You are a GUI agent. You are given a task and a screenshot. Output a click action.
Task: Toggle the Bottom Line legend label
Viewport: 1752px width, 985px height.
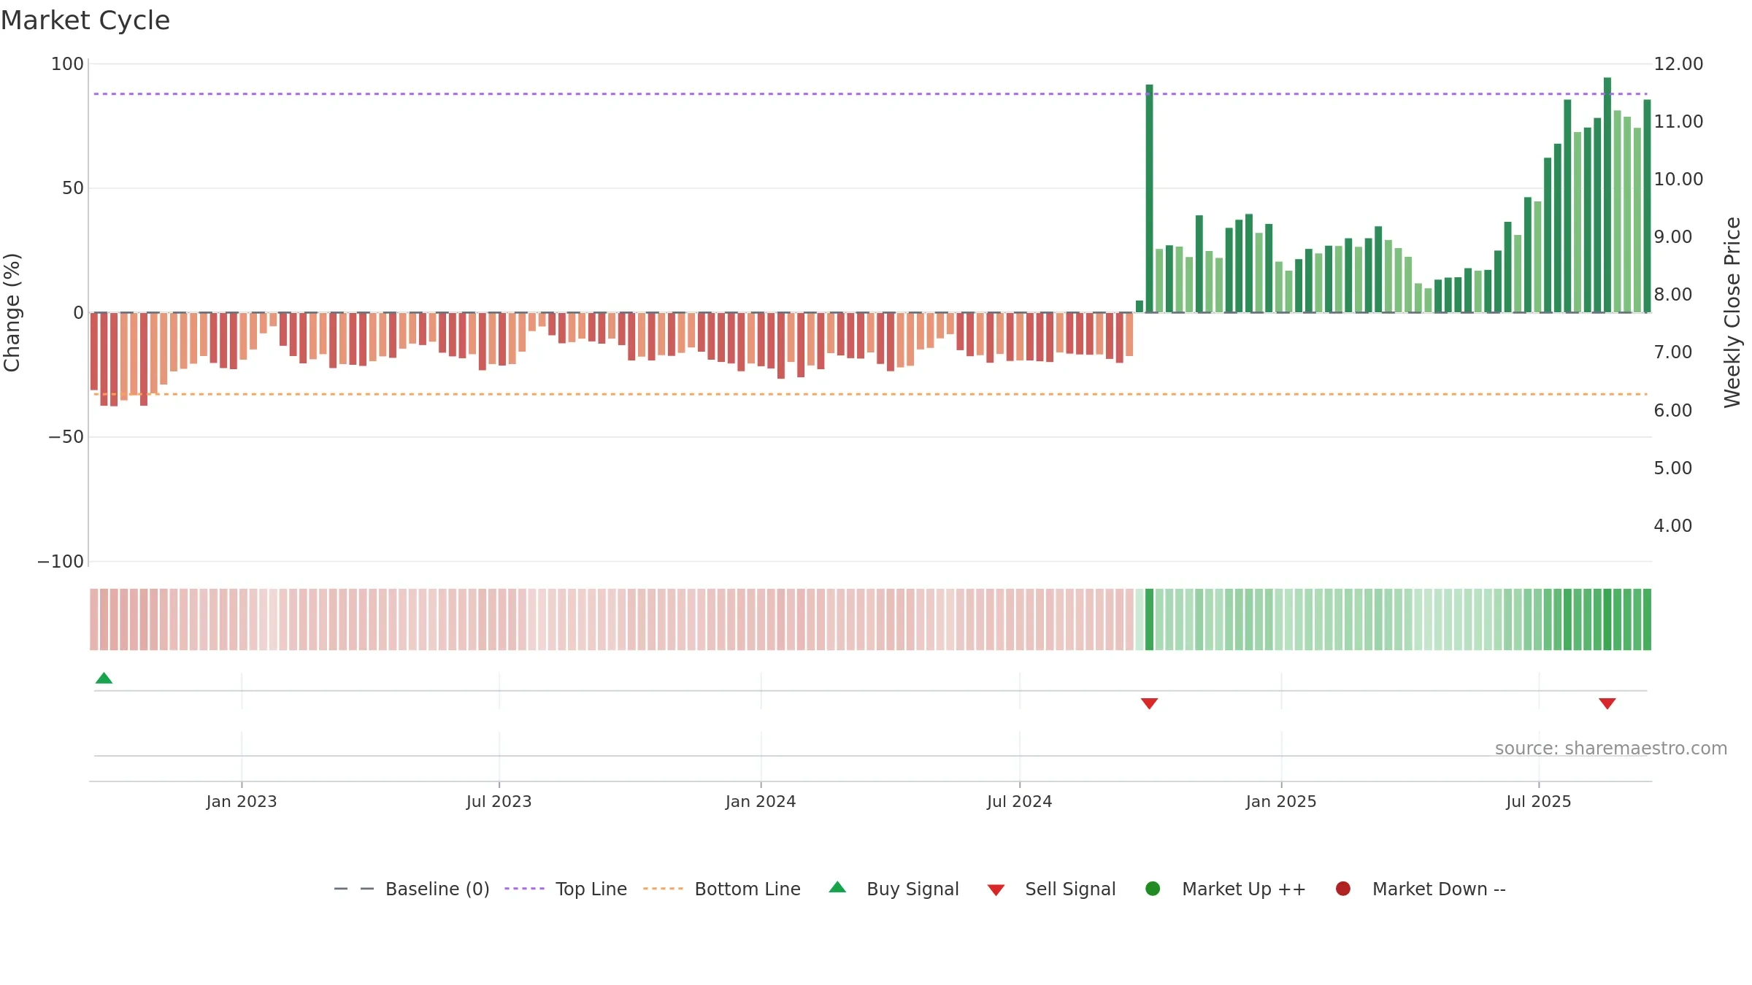click(x=748, y=889)
